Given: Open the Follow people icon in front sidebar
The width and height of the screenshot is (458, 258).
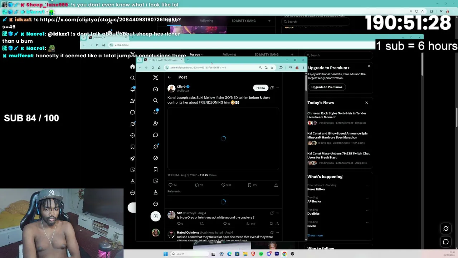Looking at the screenshot, I should (155, 124).
